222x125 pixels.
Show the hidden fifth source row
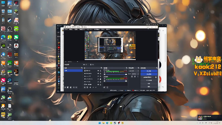tap(98, 82)
